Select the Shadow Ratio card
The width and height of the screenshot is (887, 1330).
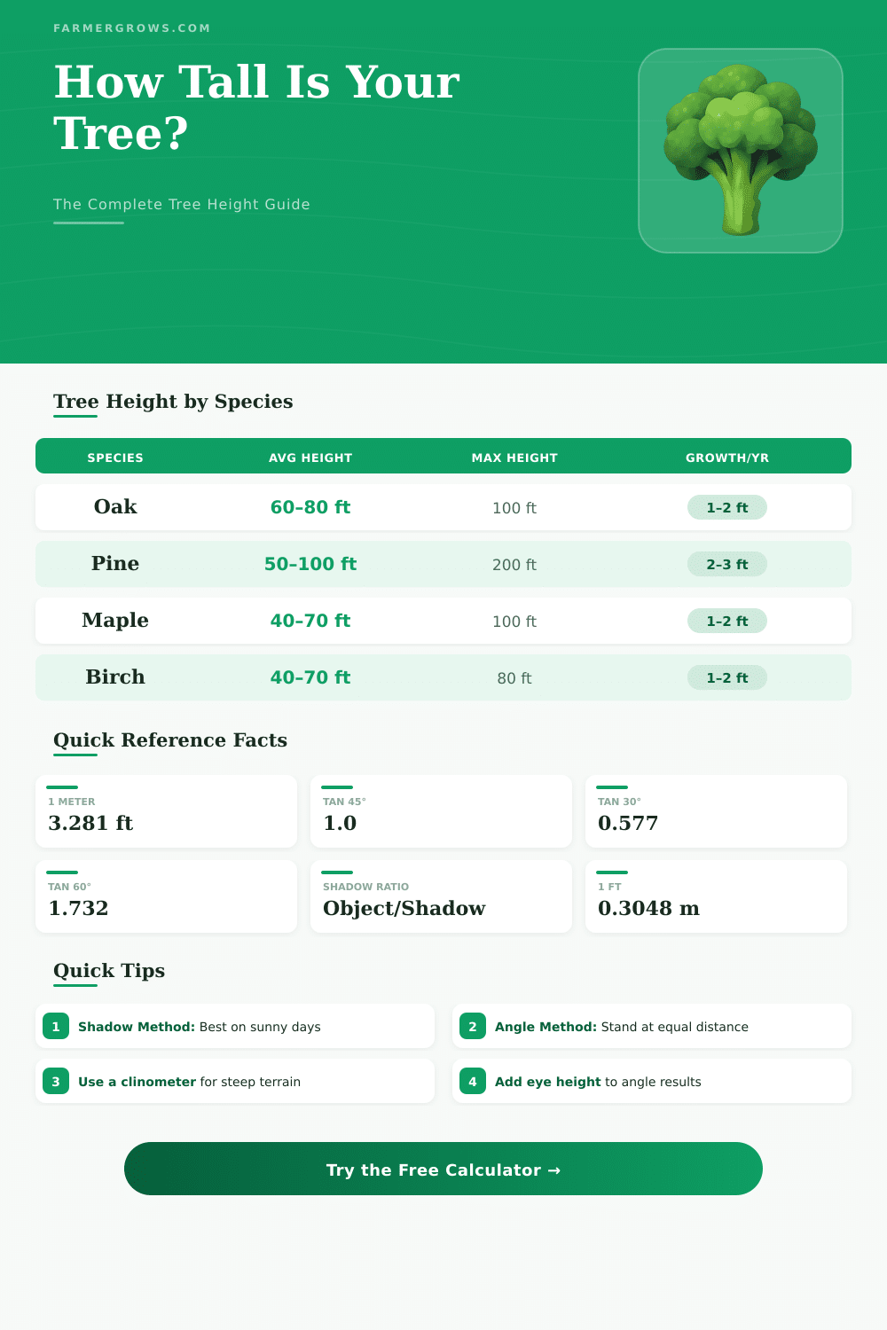(x=441, y=896)
